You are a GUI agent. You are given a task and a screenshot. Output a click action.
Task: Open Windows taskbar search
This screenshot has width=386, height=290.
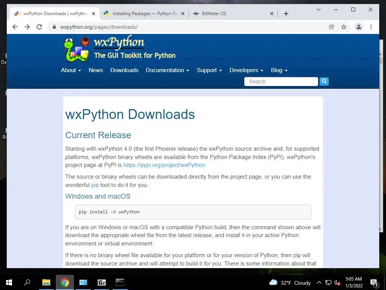[x=27, y=282]
